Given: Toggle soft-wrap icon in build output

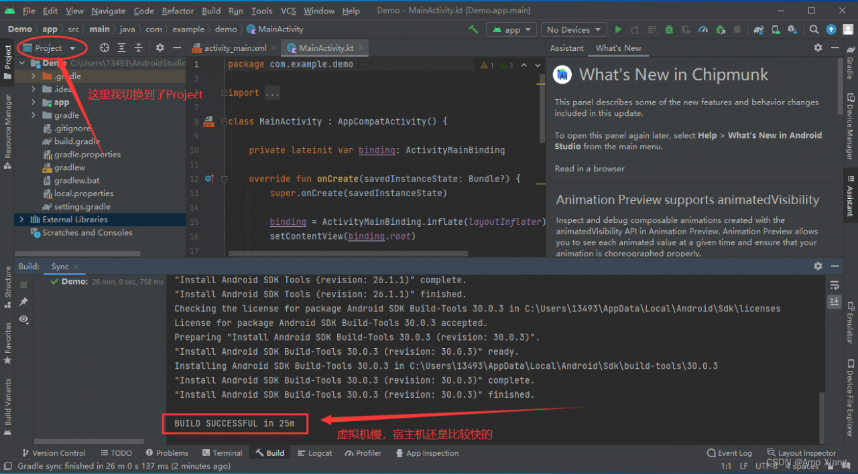Looking at the screenshot, I should [835, 285].
